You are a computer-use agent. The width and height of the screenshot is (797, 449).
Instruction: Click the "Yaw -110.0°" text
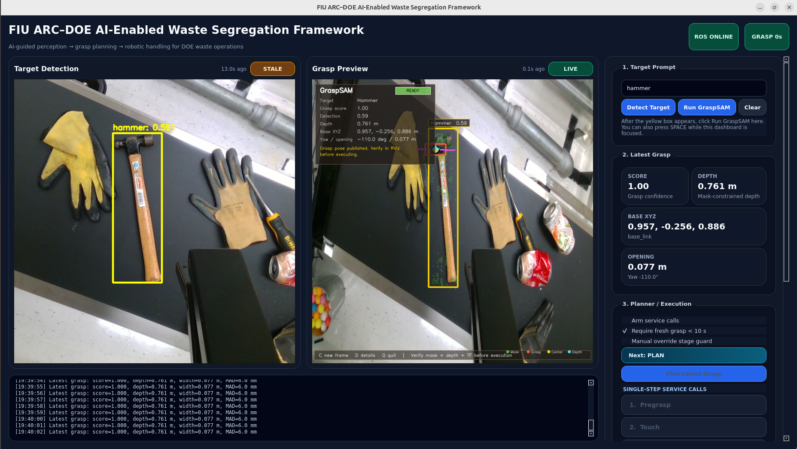(x=643, y=277)
